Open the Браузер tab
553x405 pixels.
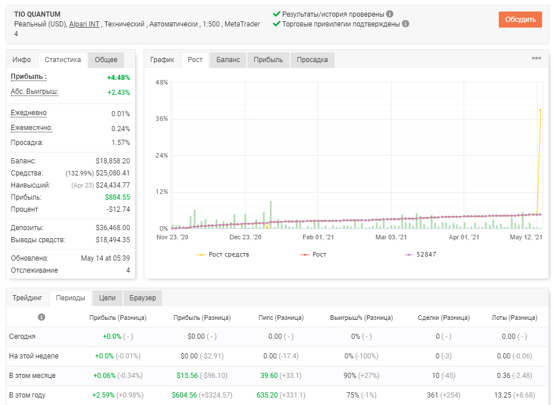pyautogui.click(x=142, y=297)
